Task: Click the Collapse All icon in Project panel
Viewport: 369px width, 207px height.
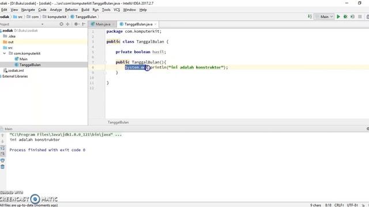Action: tap(68, 24)
